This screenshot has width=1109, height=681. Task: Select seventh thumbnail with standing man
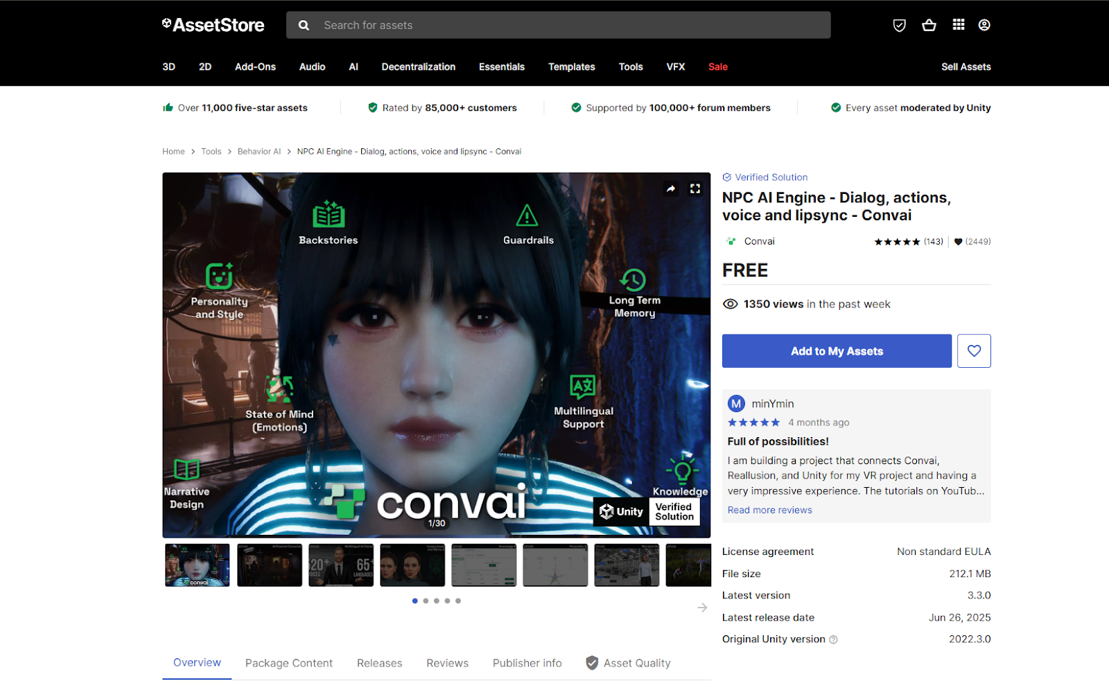627,565
